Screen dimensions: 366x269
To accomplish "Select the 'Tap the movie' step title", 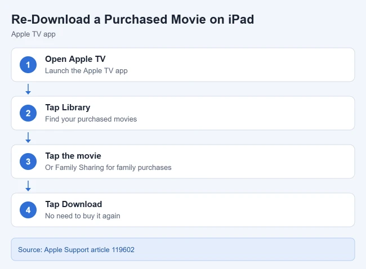I will (x=73, y=156).
